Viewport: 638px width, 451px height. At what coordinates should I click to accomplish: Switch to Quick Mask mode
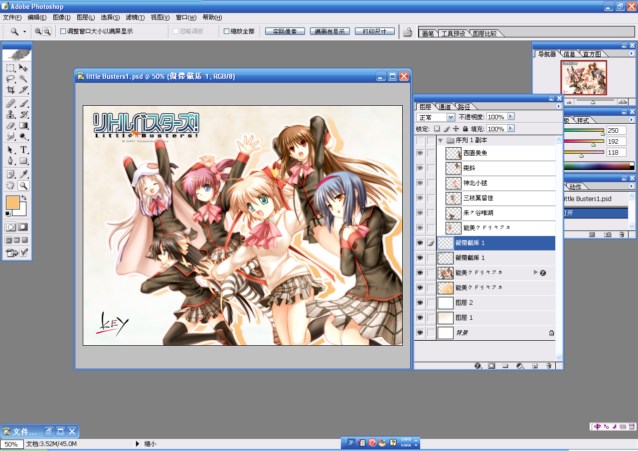(x=23, y=226)
